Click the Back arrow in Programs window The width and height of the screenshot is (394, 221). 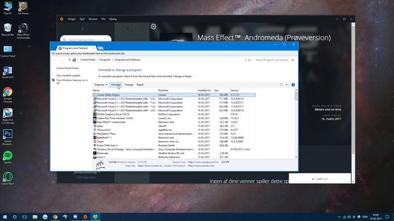tap(55, 60)
